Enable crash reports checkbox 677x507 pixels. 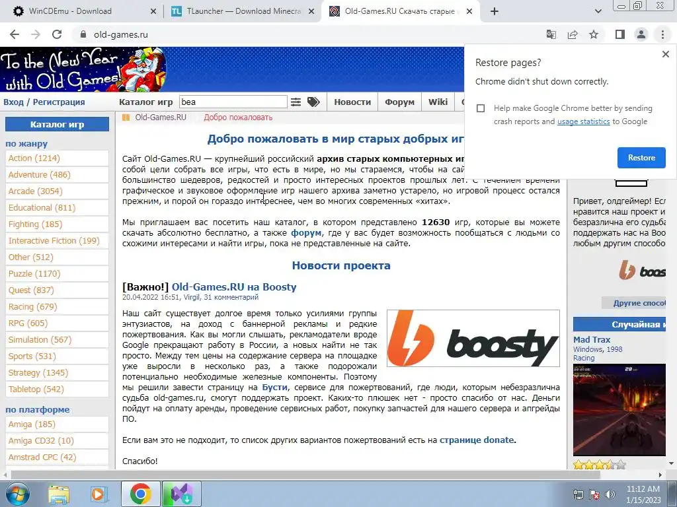point(481,108)
